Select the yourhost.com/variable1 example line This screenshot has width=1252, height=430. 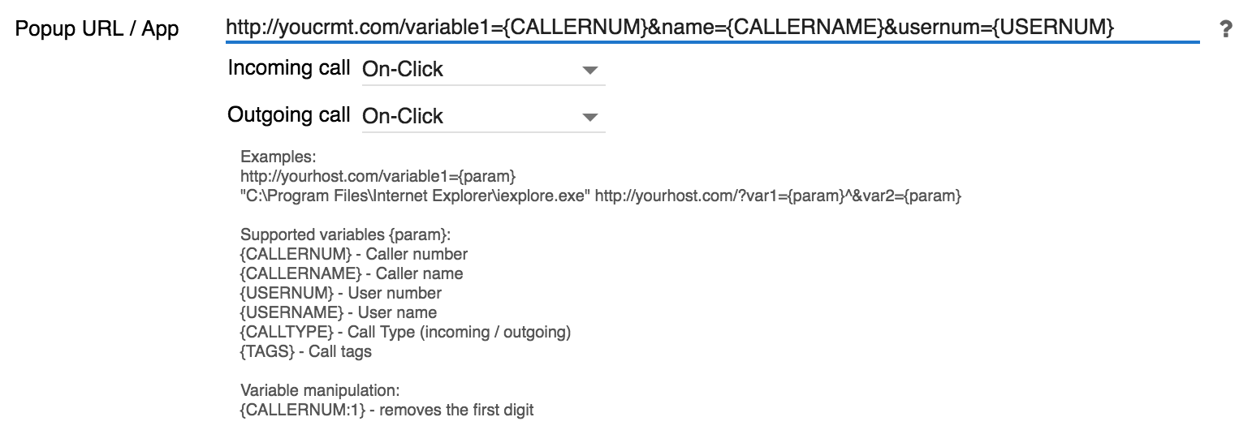coord(378,176)
